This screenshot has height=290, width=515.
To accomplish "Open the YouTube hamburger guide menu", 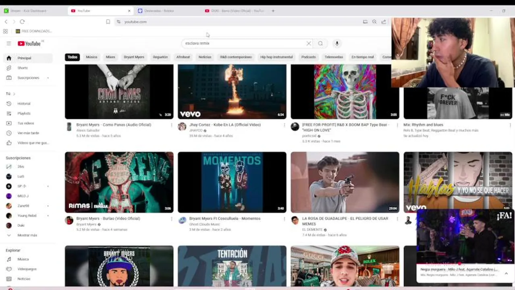I will [8, 43].
